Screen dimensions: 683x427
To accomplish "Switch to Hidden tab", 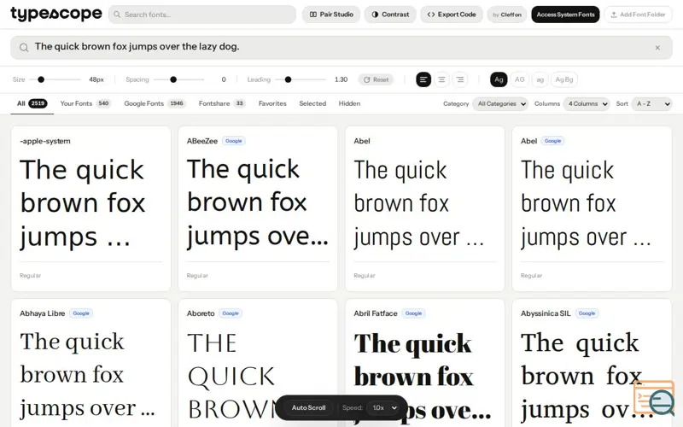I will (x=349, y=103).
